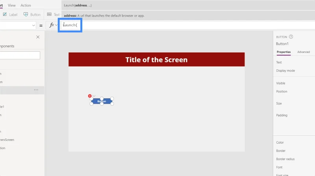Click the Size property label

(x=279, y=103)
